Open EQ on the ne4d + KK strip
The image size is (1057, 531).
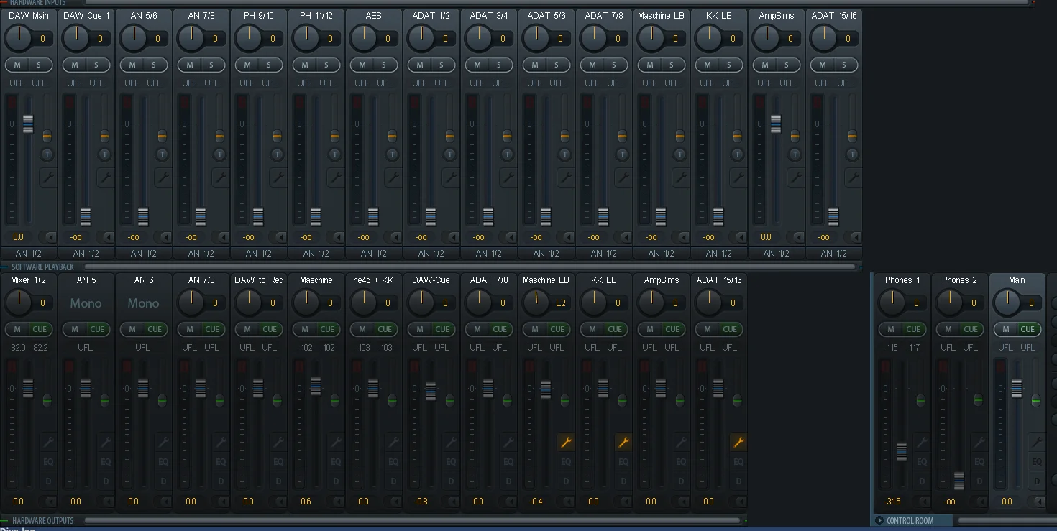pos(393,462)
